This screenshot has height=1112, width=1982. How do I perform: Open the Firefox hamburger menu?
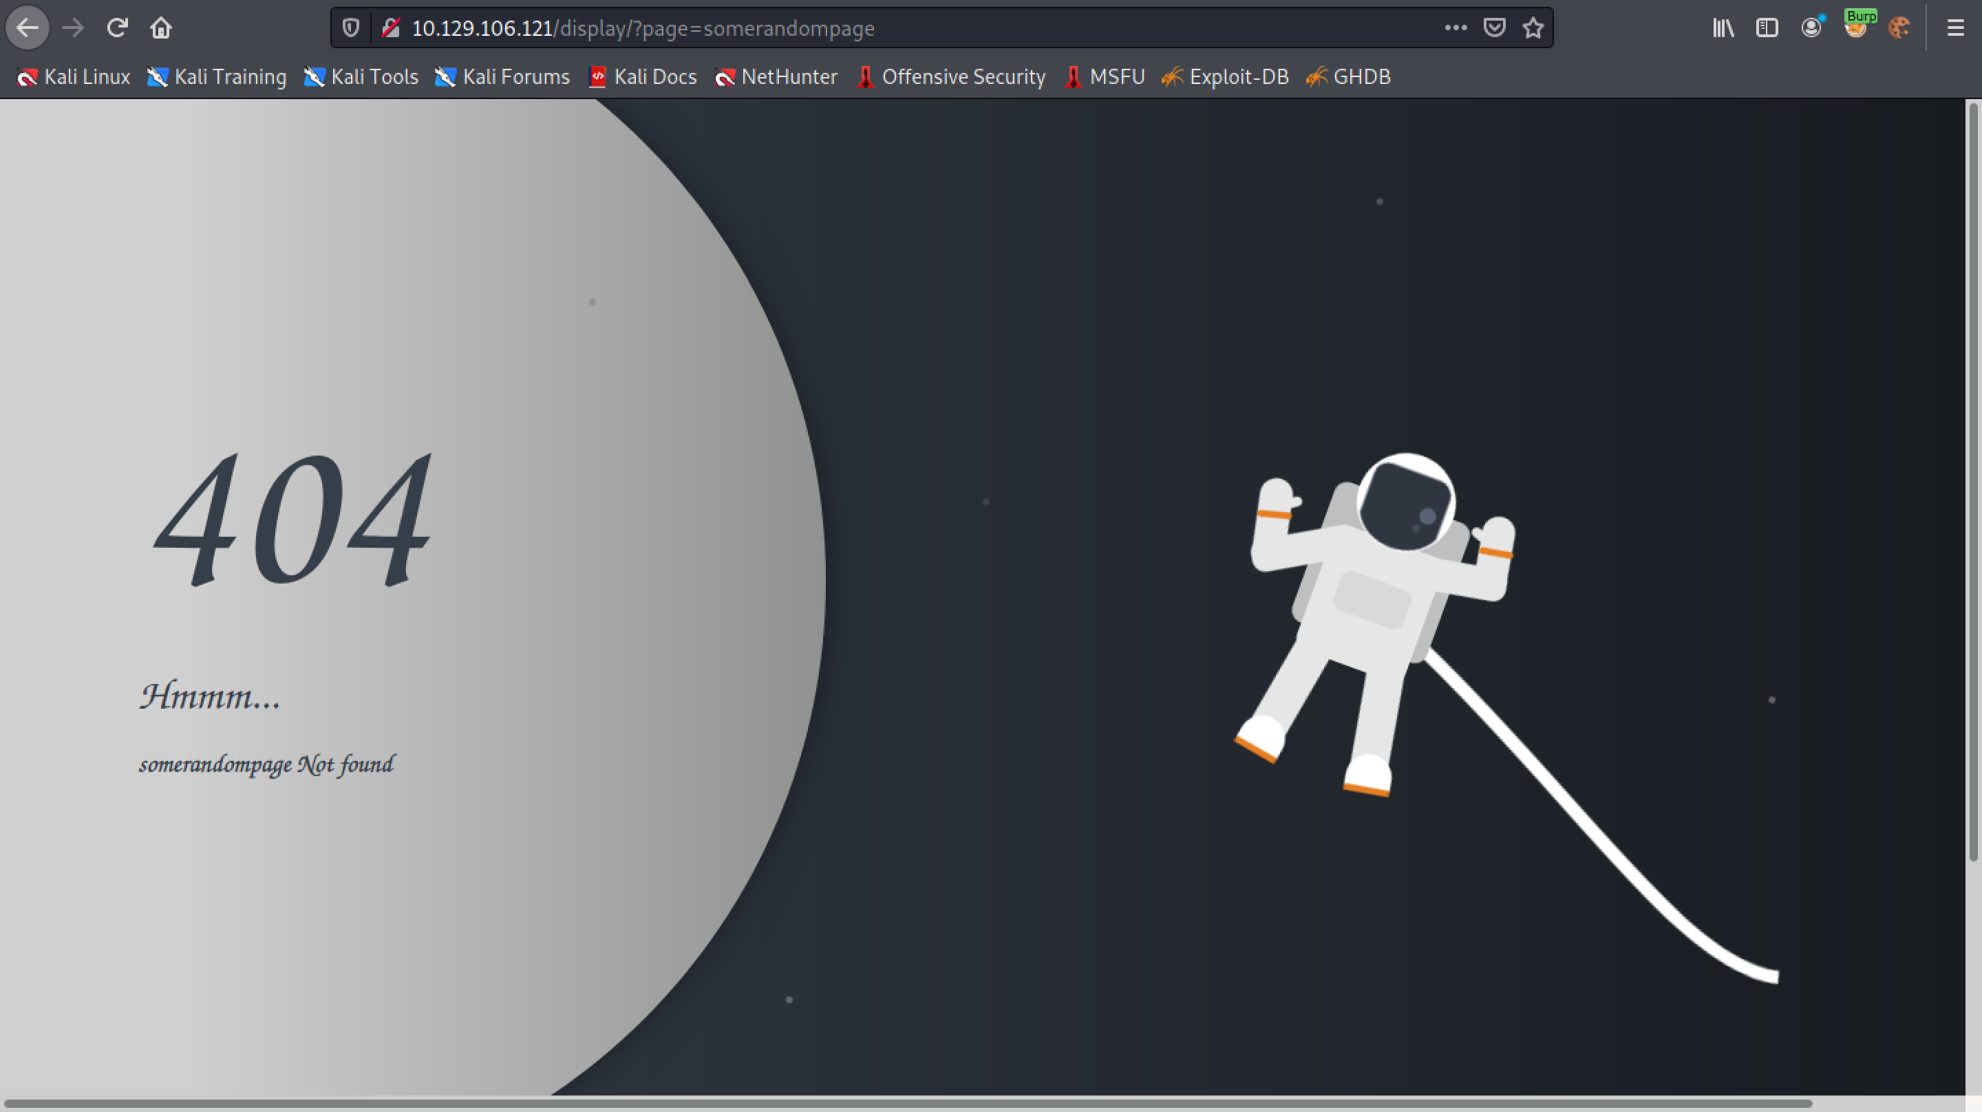coord(1955,28)
